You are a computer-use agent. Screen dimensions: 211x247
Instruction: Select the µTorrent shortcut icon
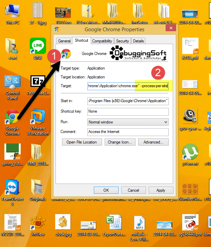pos(190,152)
